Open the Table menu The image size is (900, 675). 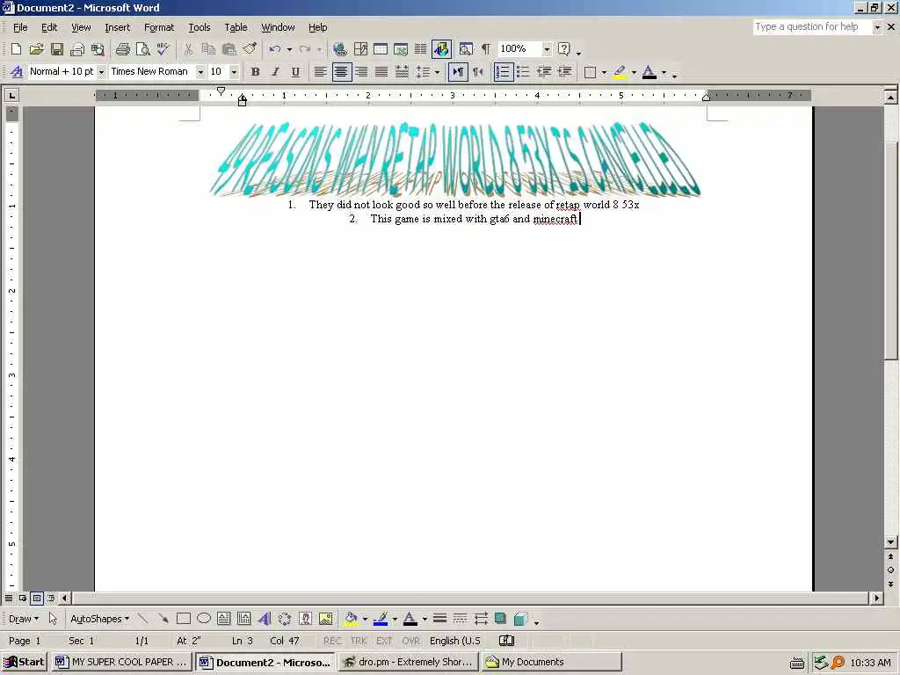pyautogui.click(x=236, y=27)
